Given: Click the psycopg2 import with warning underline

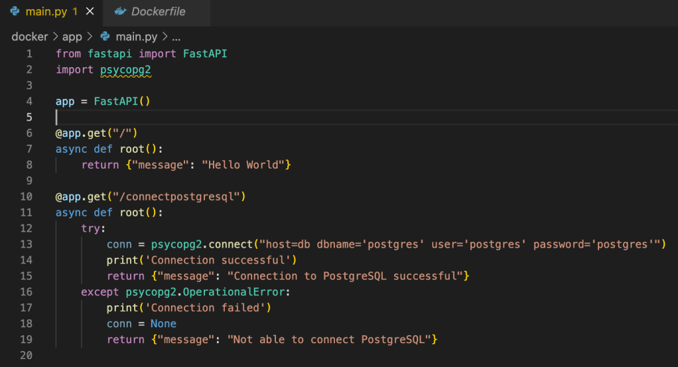Looking at the screenshot, I should [126, 70].
